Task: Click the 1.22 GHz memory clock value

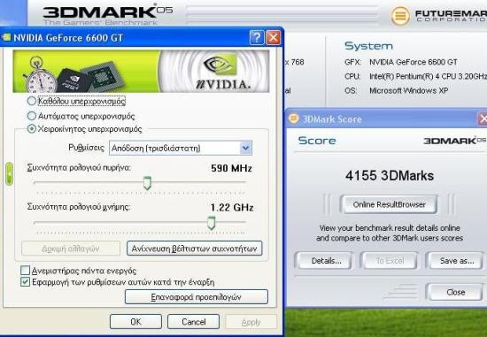Action: tap(232, 207)
